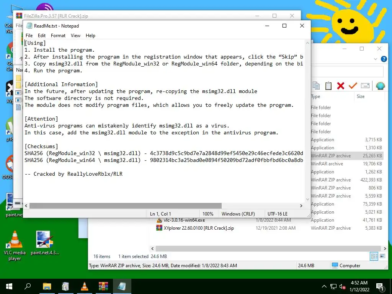
Task: Click the Paste clipboard icon in the Explorer toolbar
Action: coord(328,86)
